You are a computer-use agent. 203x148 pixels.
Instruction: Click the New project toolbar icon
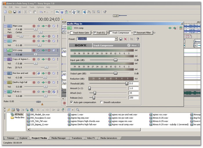(5, 12)
